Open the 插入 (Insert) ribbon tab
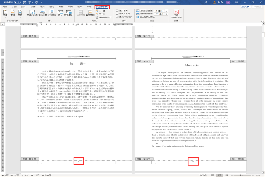This screenshot has height=177, width=265. point(24,7)
